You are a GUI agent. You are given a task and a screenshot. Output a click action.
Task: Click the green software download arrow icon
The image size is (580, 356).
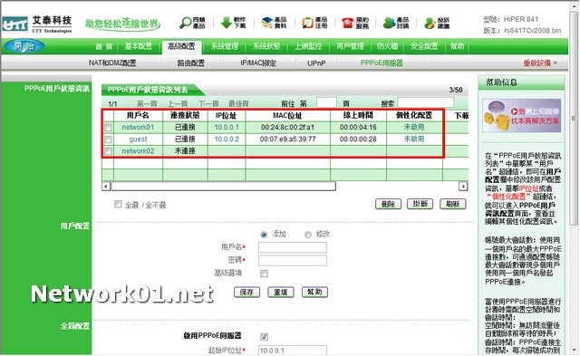(x=226, y=23)
